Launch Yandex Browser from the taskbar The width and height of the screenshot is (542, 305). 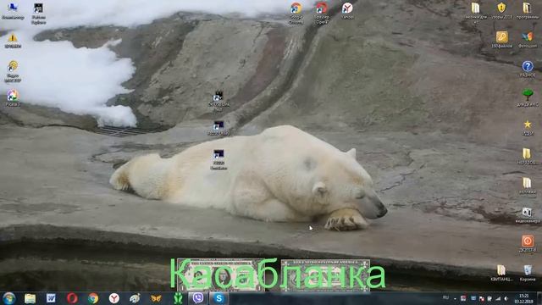pyautogui.click(x=114, y=298)
